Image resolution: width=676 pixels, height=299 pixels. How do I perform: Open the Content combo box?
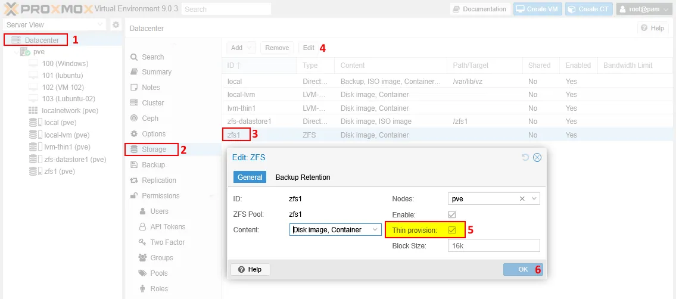pyautogui.click(x=375, y=230)
